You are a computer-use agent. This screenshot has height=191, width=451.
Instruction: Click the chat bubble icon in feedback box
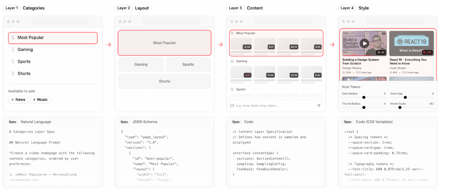[232, 106]
